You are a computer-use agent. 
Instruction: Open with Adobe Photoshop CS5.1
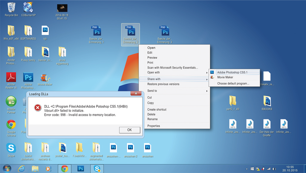(234, 72)
